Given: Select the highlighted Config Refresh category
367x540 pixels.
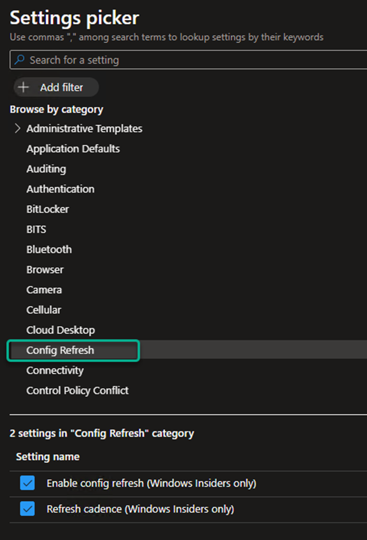Looking at the screenshot, I should [x=60, y=350].
